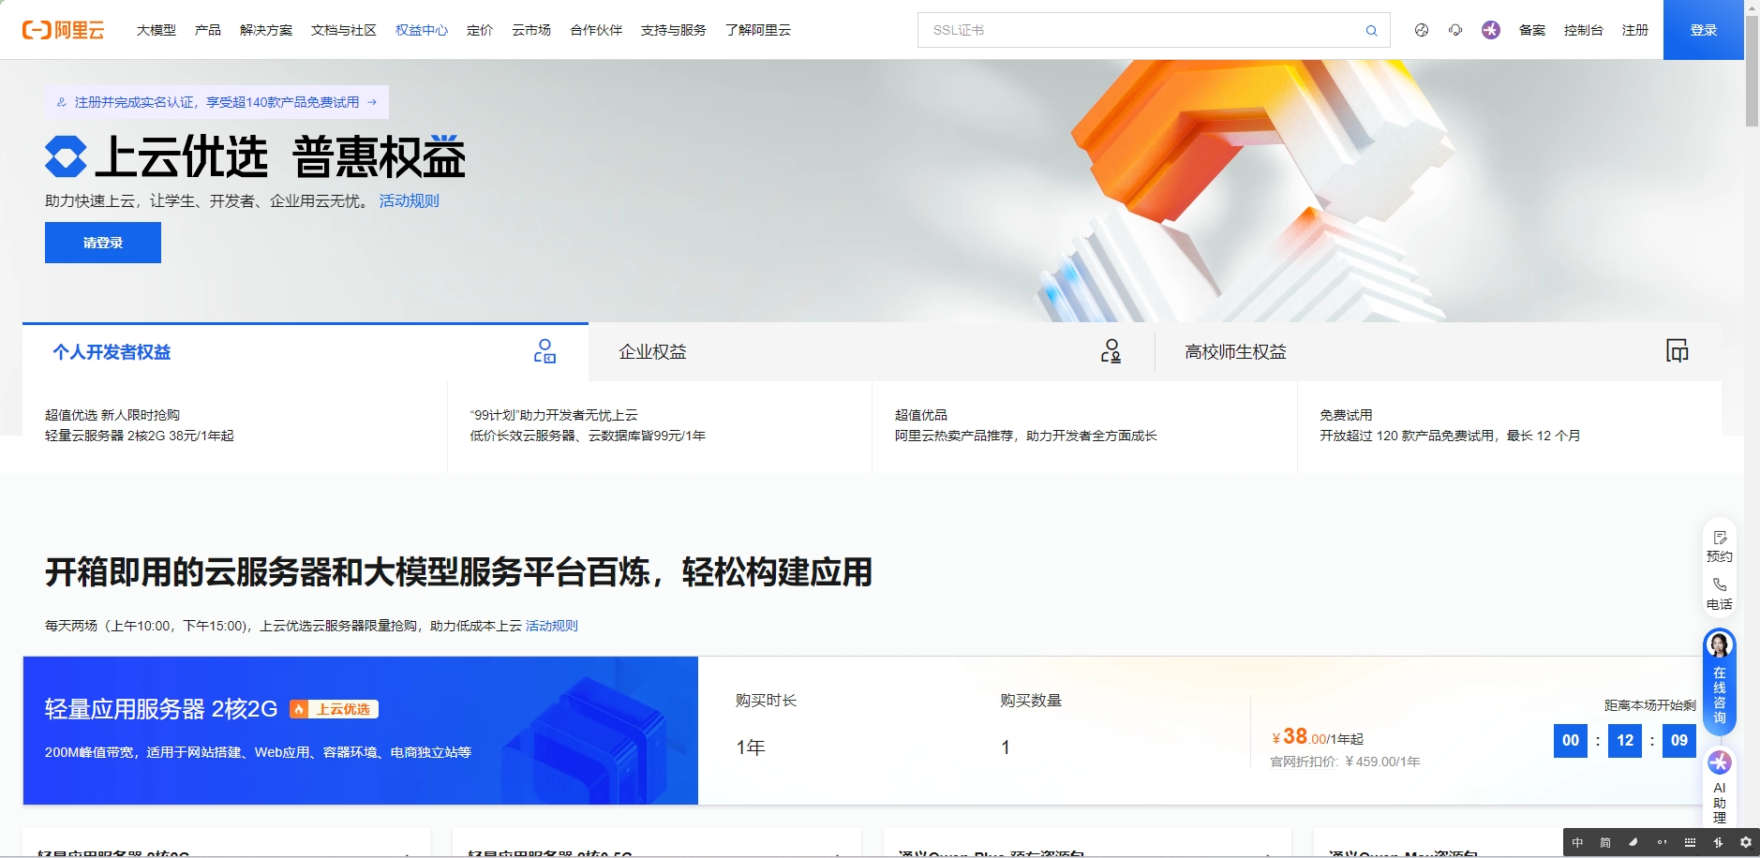The width and height of the screenshot is (1760, 858).
Task: Click the 开箱即用的云服务器 section heading
Action: [459, 572]
